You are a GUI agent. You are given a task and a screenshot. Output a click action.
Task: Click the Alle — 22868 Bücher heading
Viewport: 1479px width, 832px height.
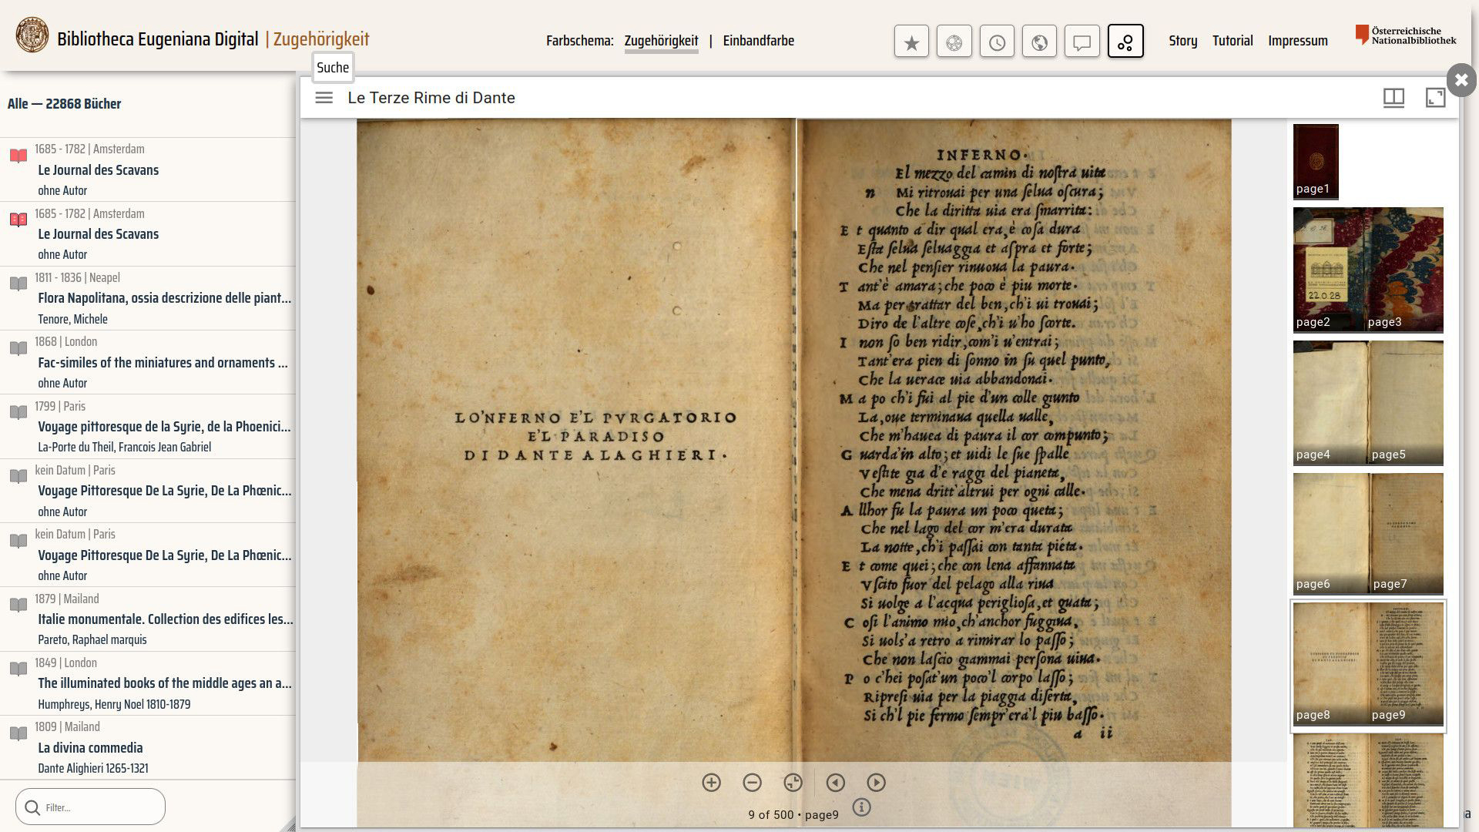pyautogui.click(x=64, y=103)
